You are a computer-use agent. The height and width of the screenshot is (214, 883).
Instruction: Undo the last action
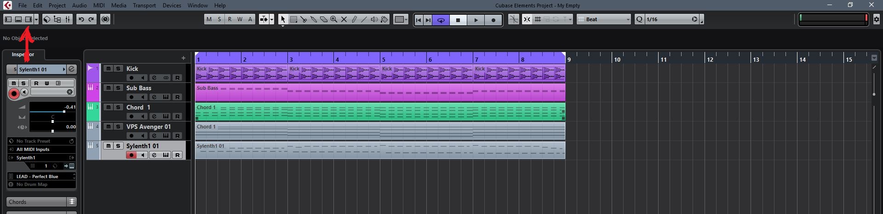click(81, 19)
